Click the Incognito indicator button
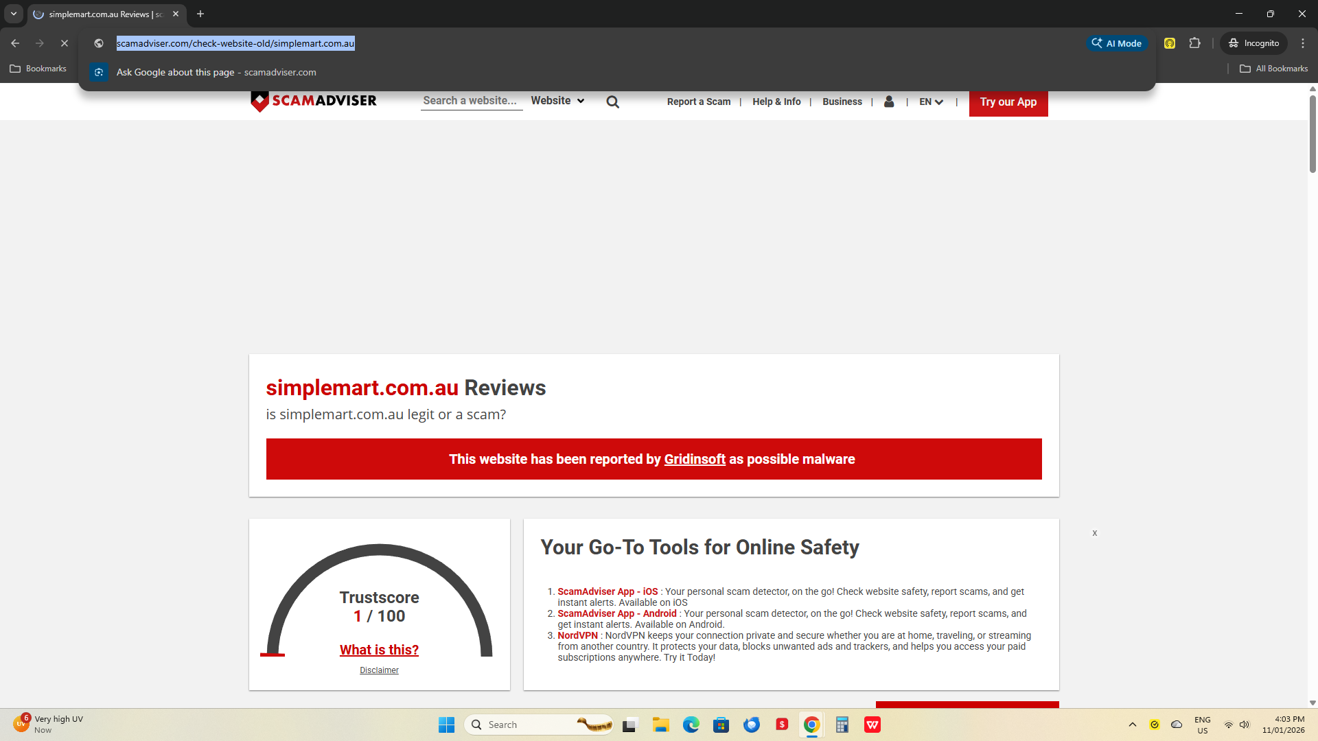1318x741 pixels. tap(1254, 43)
